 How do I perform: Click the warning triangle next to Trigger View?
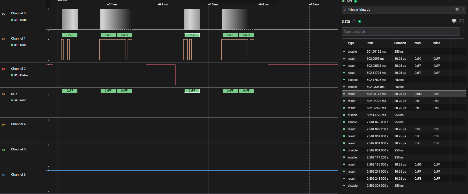(368, 10)
